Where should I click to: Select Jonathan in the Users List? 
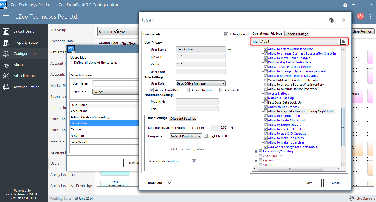(104, 136)
